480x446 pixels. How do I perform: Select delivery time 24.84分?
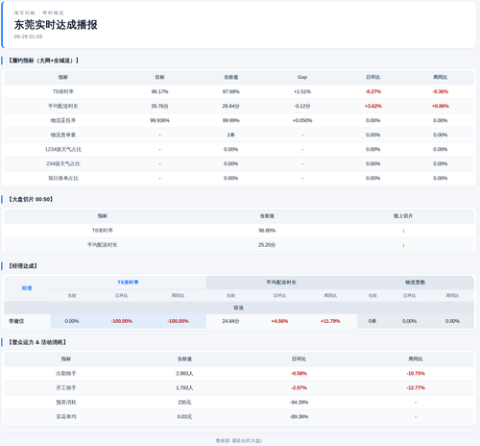point(230,321)
